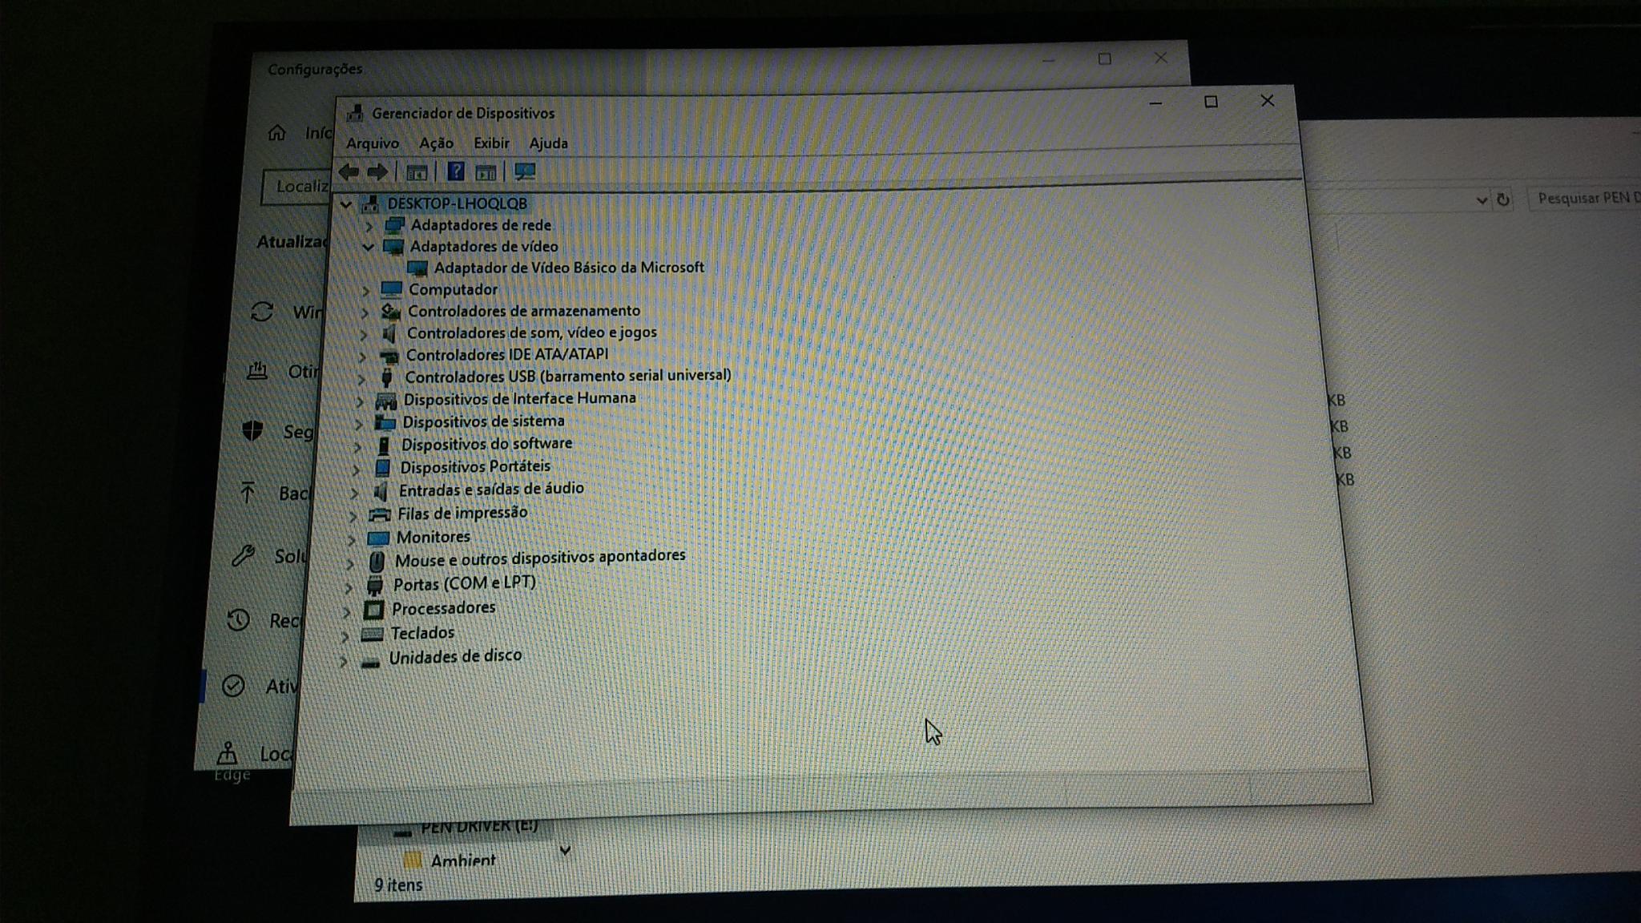Click Adaptadores de rede network icon
This screenshot has width=1641, height=923.
click(x=394, y=226)
